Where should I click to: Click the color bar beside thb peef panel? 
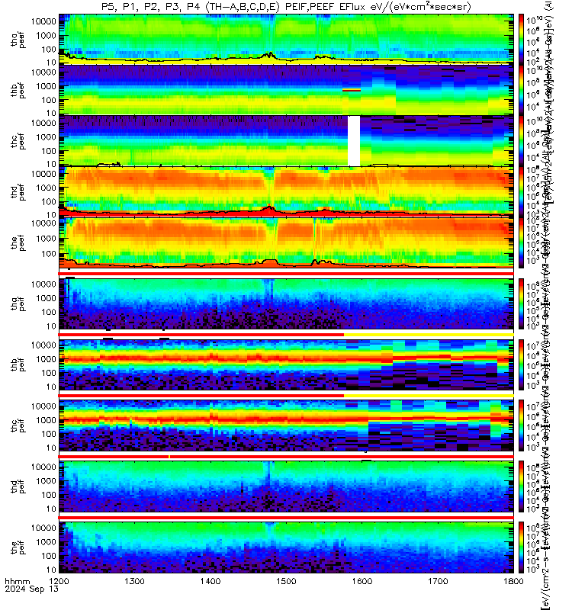click(522, 90)
